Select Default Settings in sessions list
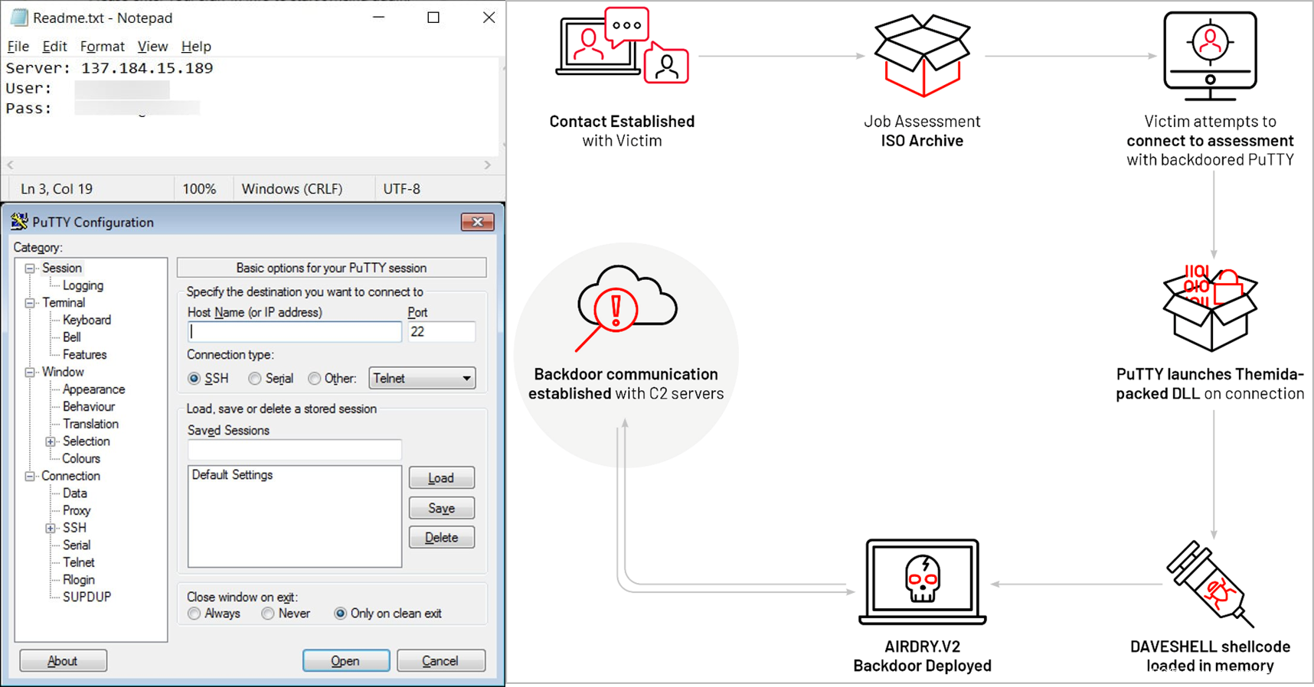Image resolution: width=1314 pixels, height=687 pixels. click(232, 475)
